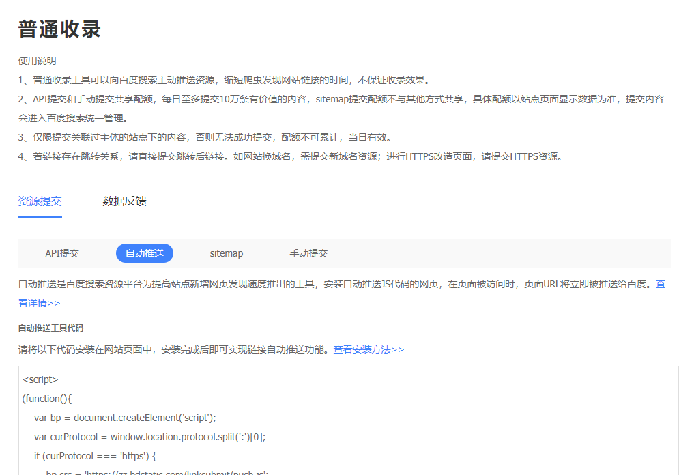The image size is (694, 475).
Task: Switch to the 资源提交 tab
Action: click(40, 201)
